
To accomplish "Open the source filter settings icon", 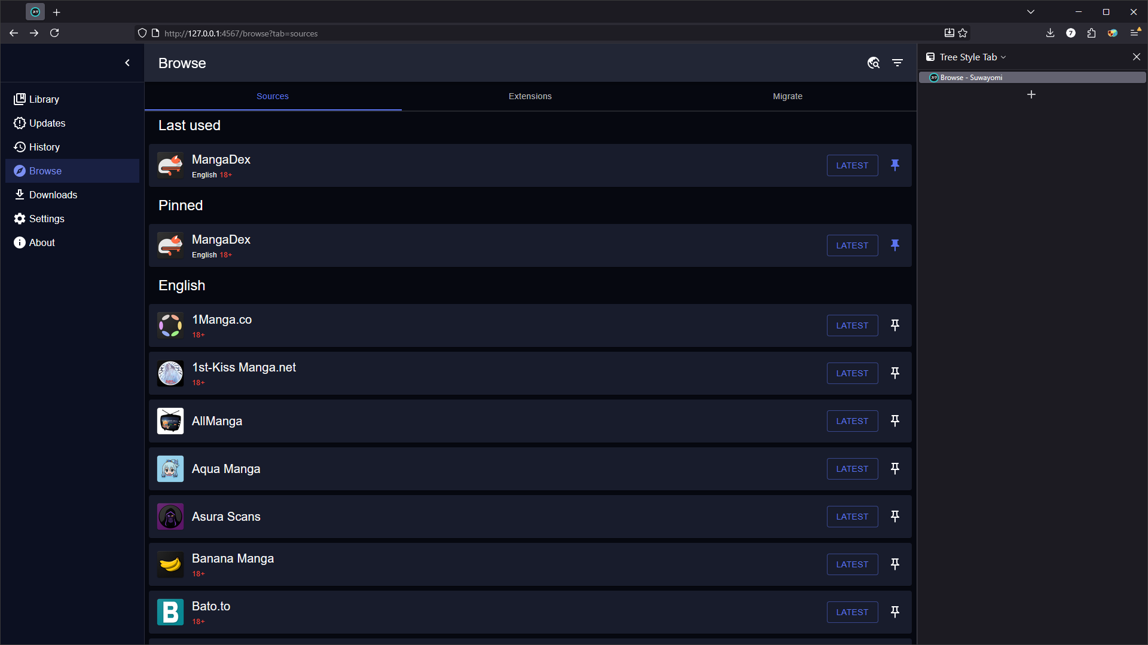I will 897,63.
